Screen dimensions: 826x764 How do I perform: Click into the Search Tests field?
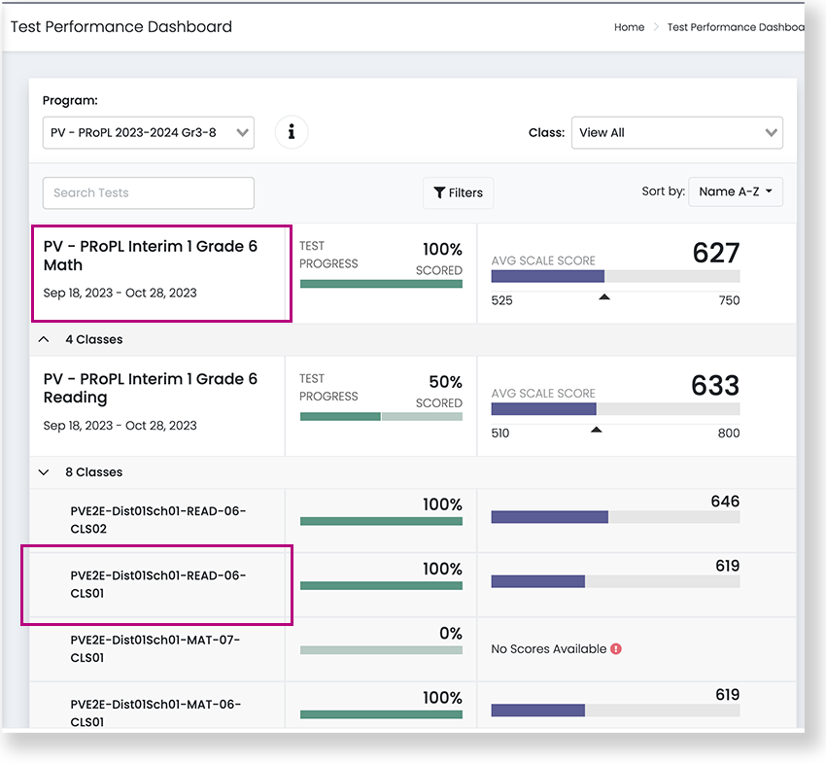pos(148,192)
